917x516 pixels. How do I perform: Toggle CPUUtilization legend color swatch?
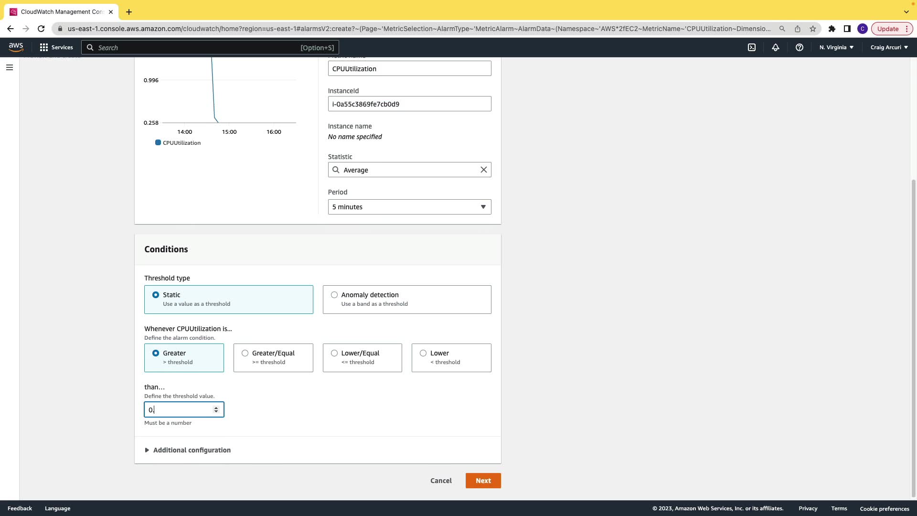[x=158, y=143]
